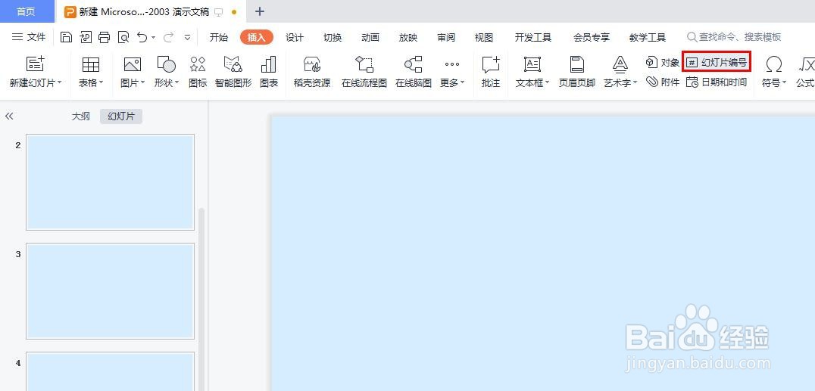Open 页眉页脚 header and footer
Image resolution: width=815 pixels, height=391 pixels.
[577, 72]
